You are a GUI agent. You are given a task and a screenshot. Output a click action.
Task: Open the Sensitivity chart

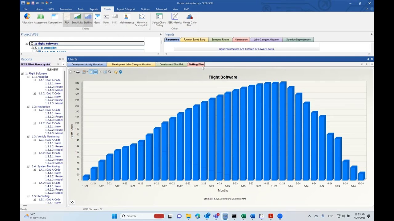[x=77, y=19]
